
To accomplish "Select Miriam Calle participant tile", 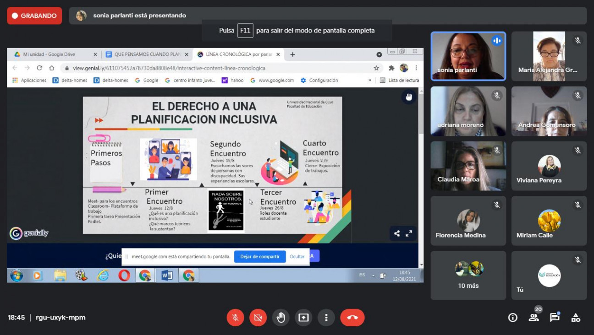I will point(549,221).
